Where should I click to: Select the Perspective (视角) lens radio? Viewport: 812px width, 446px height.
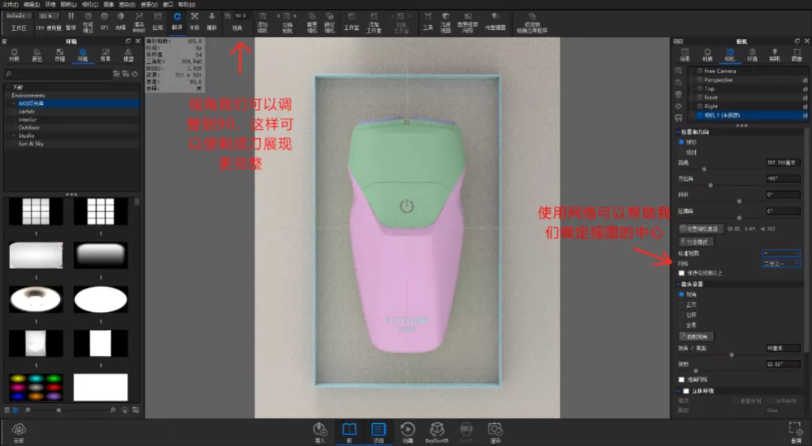[681, 295]
